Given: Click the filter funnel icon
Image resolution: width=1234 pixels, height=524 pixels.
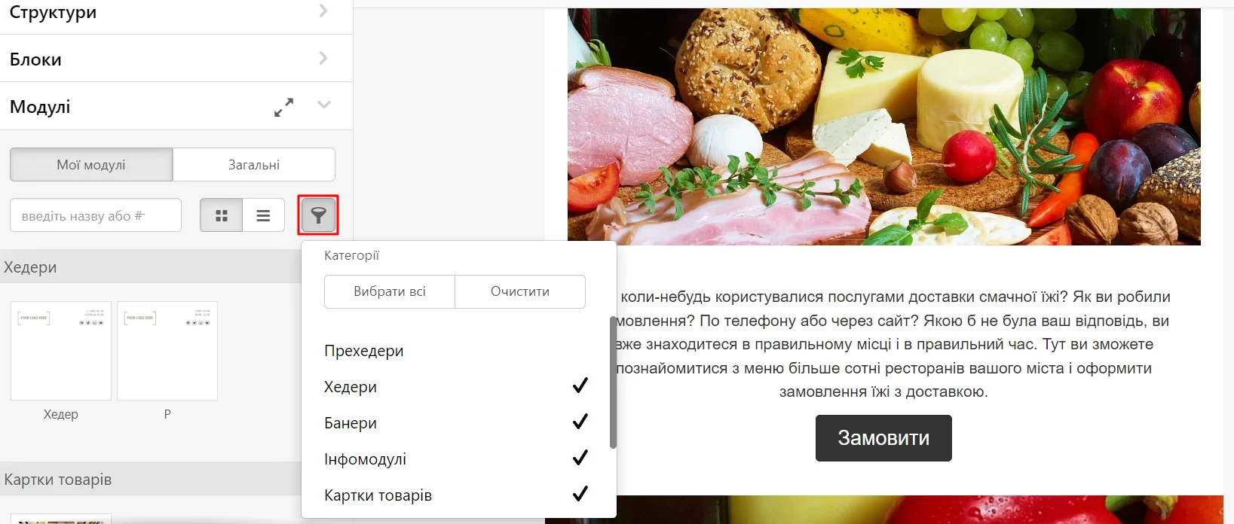Looking at the screenshot, I should click(x=318, y=215).
